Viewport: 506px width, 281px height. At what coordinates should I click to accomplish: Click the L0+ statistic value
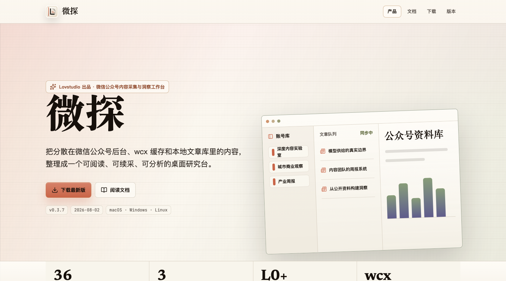[274, 275]
